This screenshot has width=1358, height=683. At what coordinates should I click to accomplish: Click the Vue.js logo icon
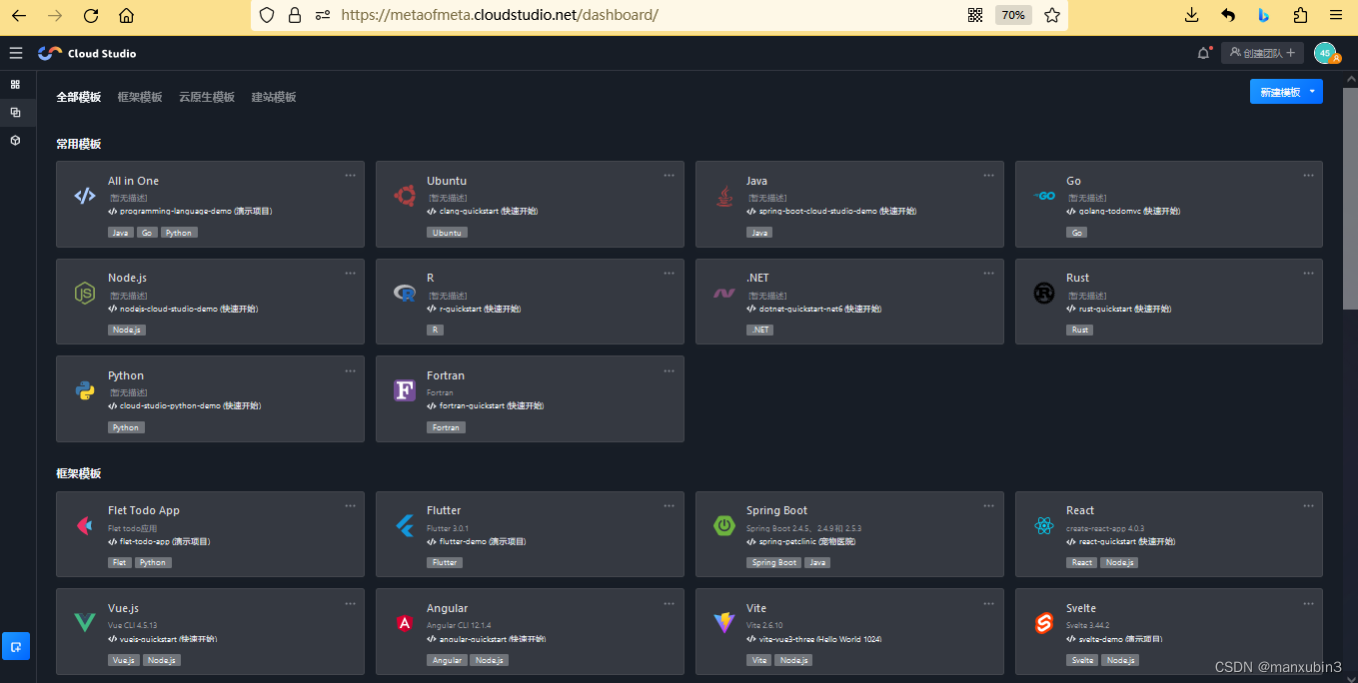(85, 623)
